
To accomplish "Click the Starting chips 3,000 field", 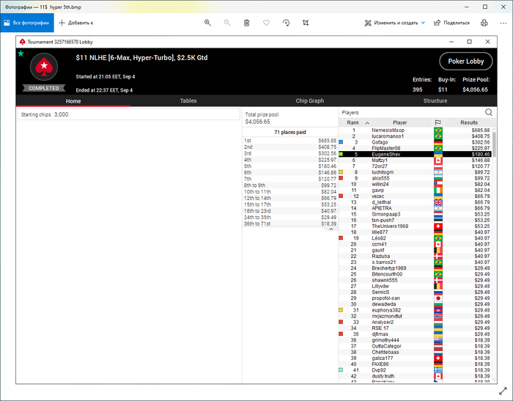I will point(128,114).
